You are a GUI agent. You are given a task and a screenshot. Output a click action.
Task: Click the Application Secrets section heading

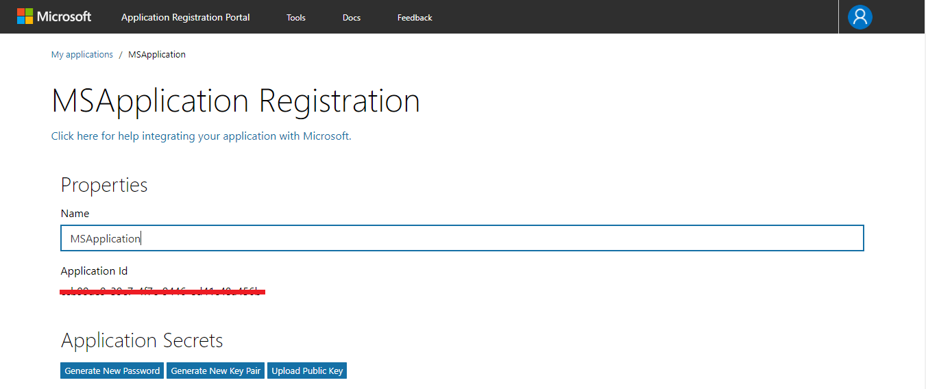tap(142, 340)
